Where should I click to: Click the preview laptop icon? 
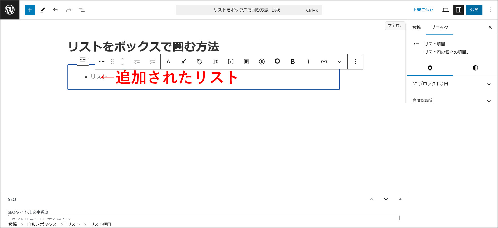pos(446,10)
